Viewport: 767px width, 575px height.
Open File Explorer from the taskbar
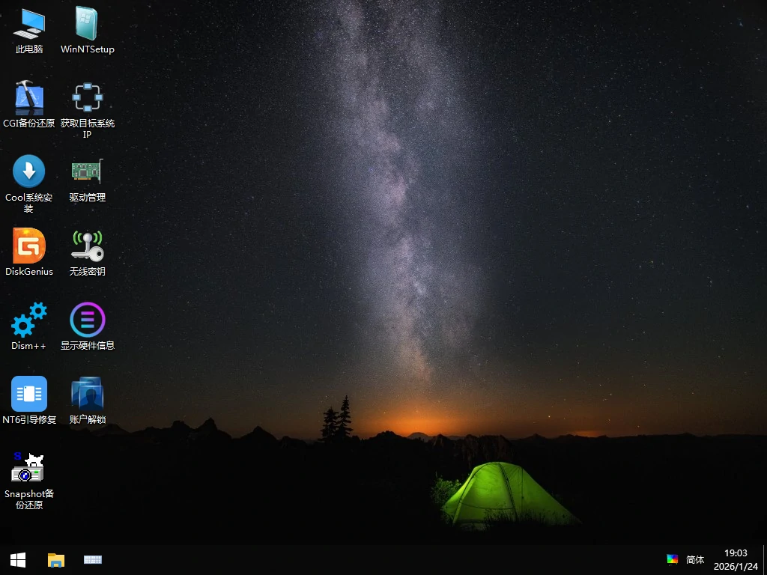click(x=55, y=559)
